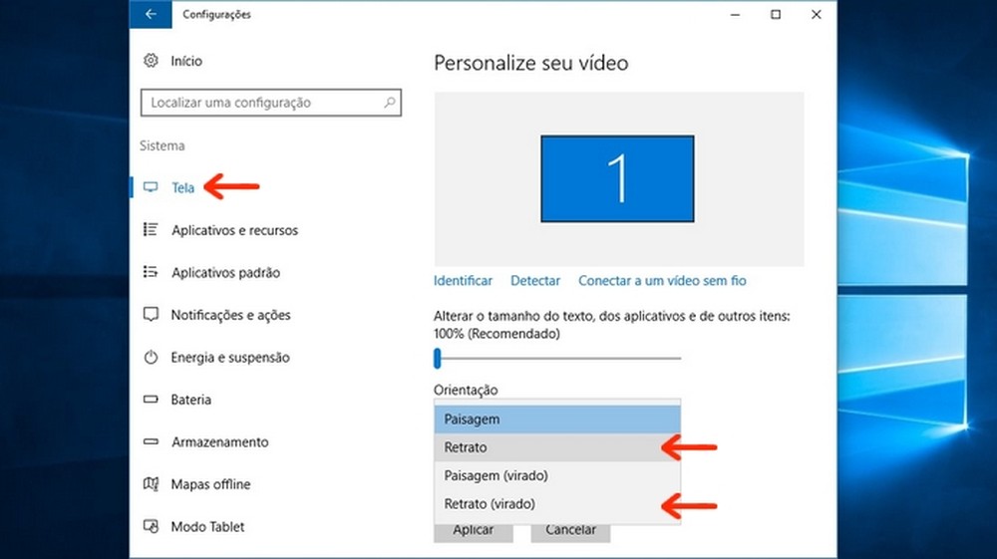Viewport: 997px width, 559px height.
Task: Choose Paisagem (virado) orientation option
Action: 557,475
